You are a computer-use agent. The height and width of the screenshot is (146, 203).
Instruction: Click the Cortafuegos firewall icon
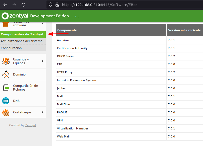pyautogui.click(x=6, y=112)
